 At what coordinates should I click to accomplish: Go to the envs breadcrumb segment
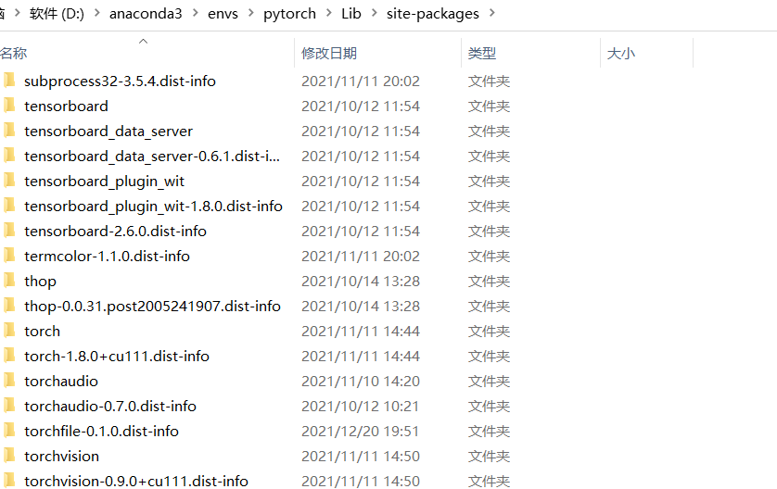pos(223,13)
